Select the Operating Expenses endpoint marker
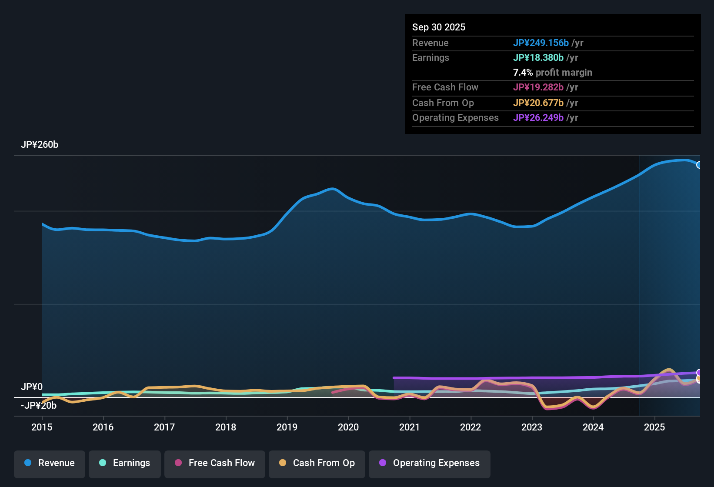 (x=699, y=373)
